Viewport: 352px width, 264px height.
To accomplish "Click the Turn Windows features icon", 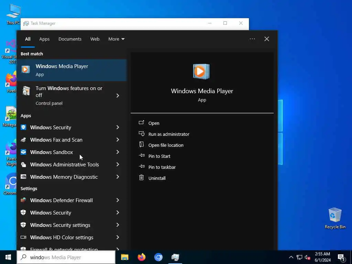I will (26, 91).
